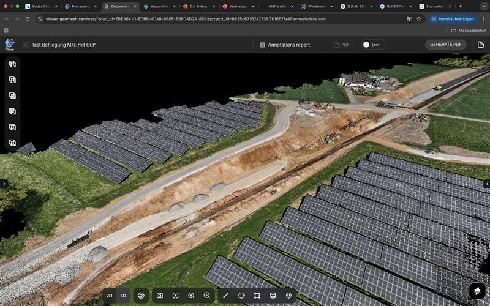
Task: Click the screenshot camera icon in bottom toolbar
Action: [160, 296]
